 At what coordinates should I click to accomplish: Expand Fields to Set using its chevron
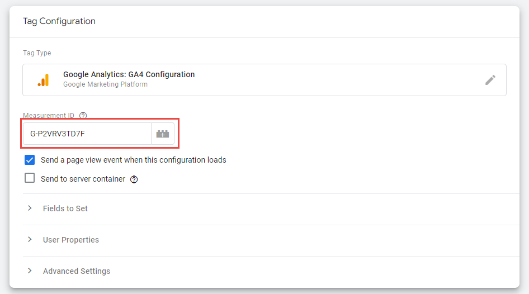pyautogui.click(x=30, y=208)
